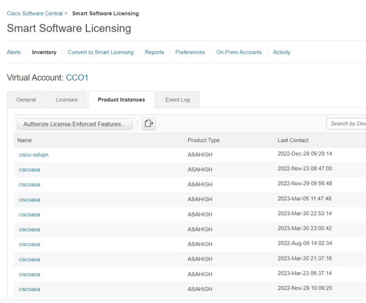View the Activity section
Screen dimensions: 366x303
point(281,52)
